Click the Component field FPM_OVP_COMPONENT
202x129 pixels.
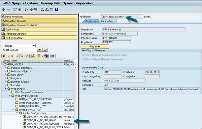click(x=120, y=34)
